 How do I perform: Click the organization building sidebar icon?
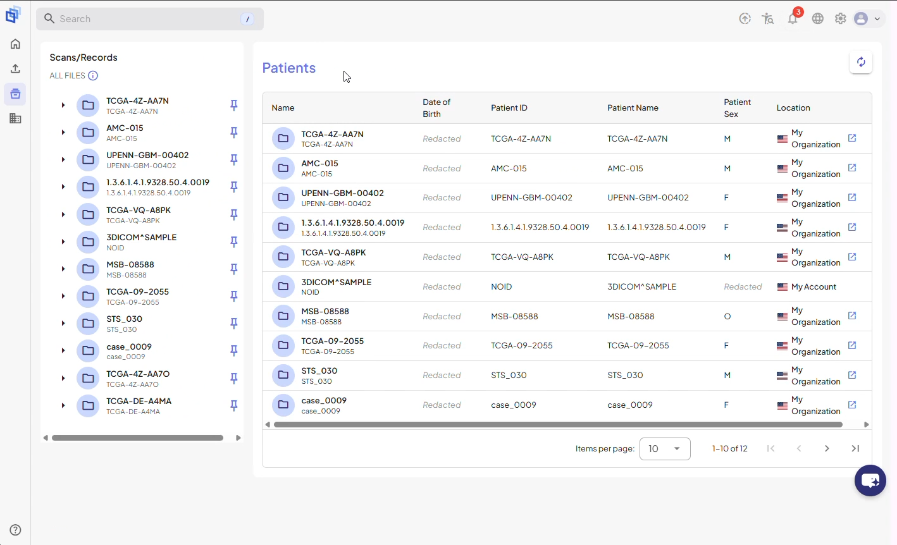pos(15,118)
